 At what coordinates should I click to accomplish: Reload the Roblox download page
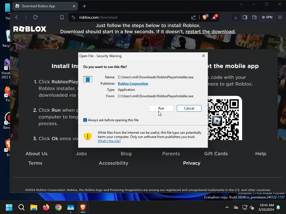point(35,17)
